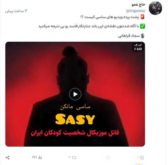Click the video duration and 6 MB badge
The width and height of the screenshot is (168, 165).
click(138, 47)
